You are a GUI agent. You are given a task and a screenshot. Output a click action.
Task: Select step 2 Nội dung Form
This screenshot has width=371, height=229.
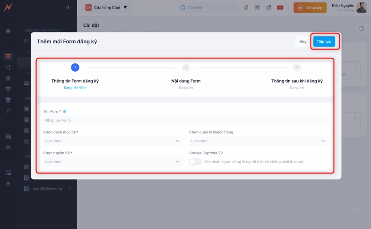click(x=186, y=67)
